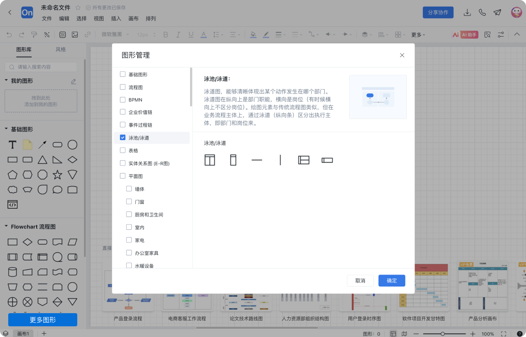Open the 插入 menu
526x337 pixels.
click(x=115, y=18)
